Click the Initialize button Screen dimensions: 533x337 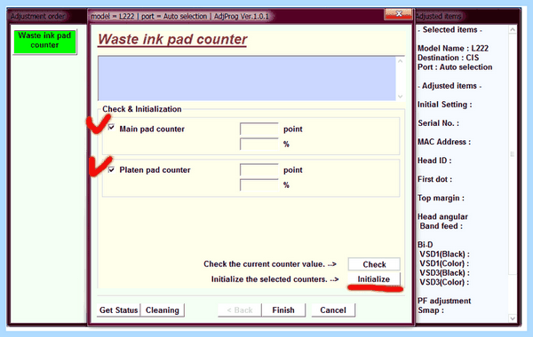click(x=374, y=279)
